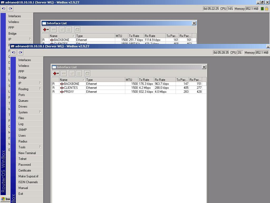This screenshot has width=270, height=203.
Task: Open Password menu item
Action: click(30, 165)
